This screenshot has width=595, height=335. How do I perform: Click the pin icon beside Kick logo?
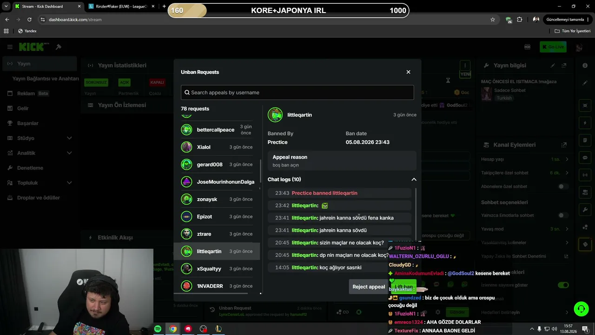pyautogui.click(x=59, y=47)
